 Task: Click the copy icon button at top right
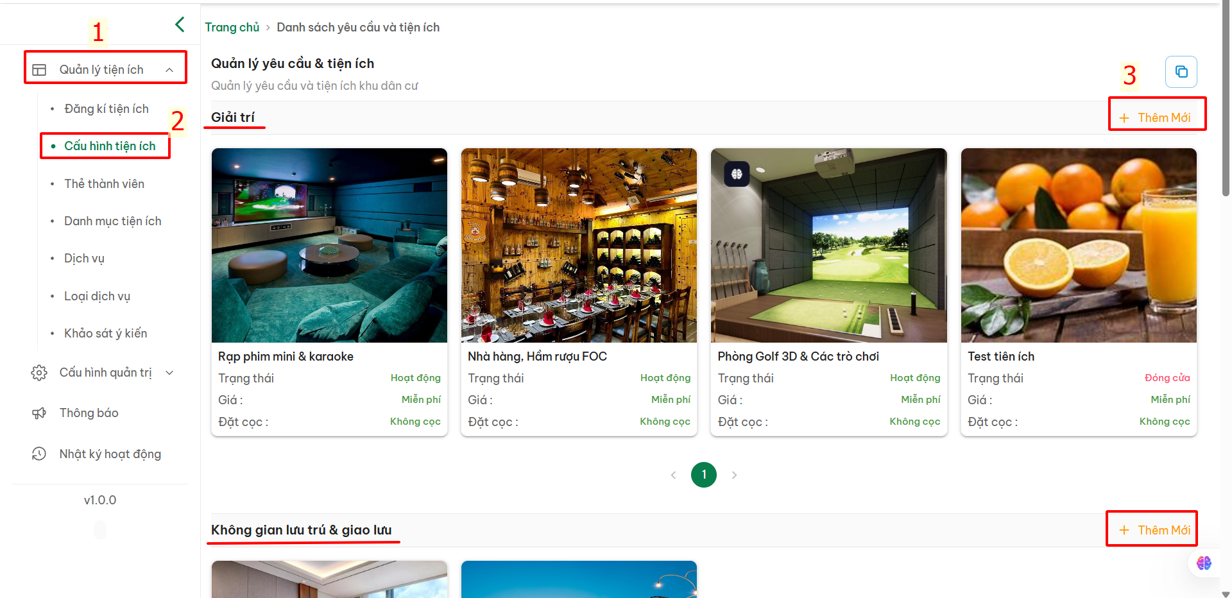click(x=1181, y=72)
